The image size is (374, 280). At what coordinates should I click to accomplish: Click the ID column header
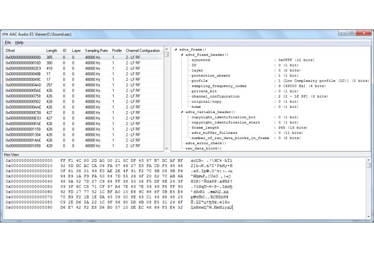[65, 50]
